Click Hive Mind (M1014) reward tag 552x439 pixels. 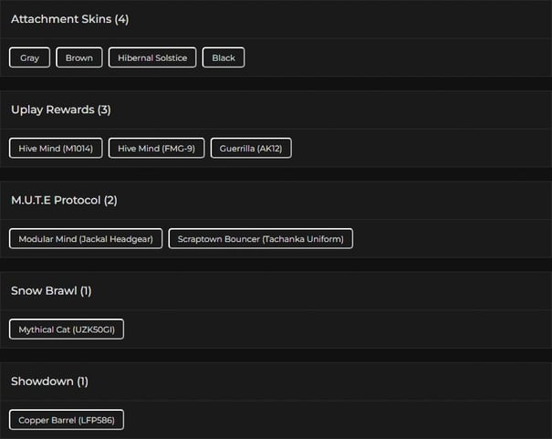[56, 148]
